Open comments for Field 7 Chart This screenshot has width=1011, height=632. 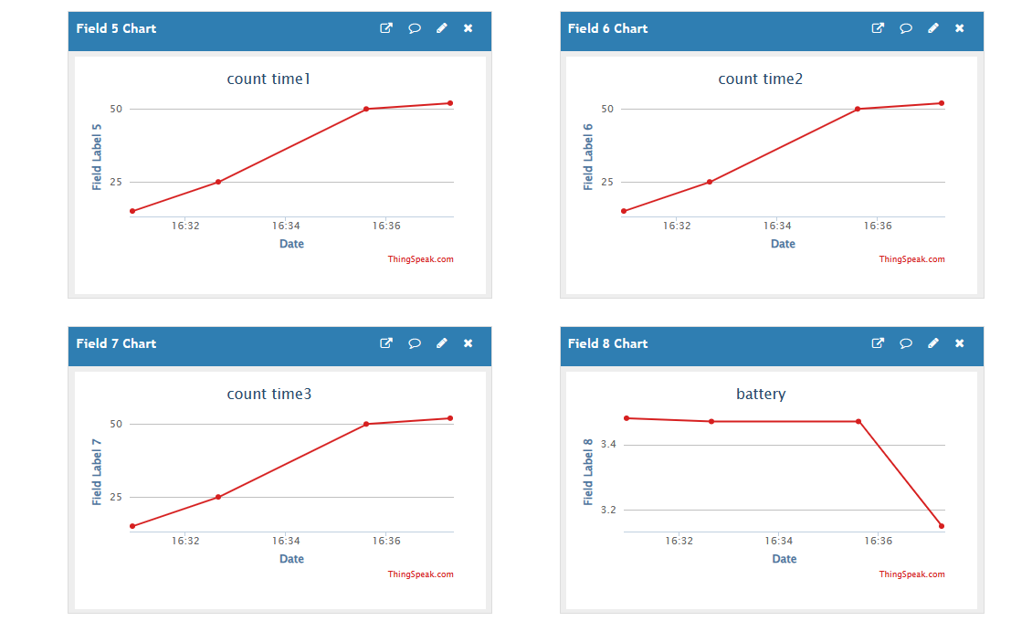point(415,343)
